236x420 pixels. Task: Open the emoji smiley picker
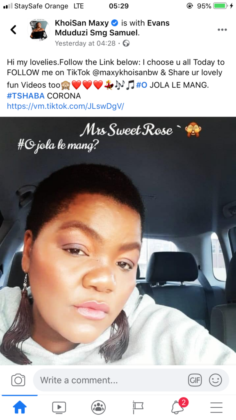[216, 380]
